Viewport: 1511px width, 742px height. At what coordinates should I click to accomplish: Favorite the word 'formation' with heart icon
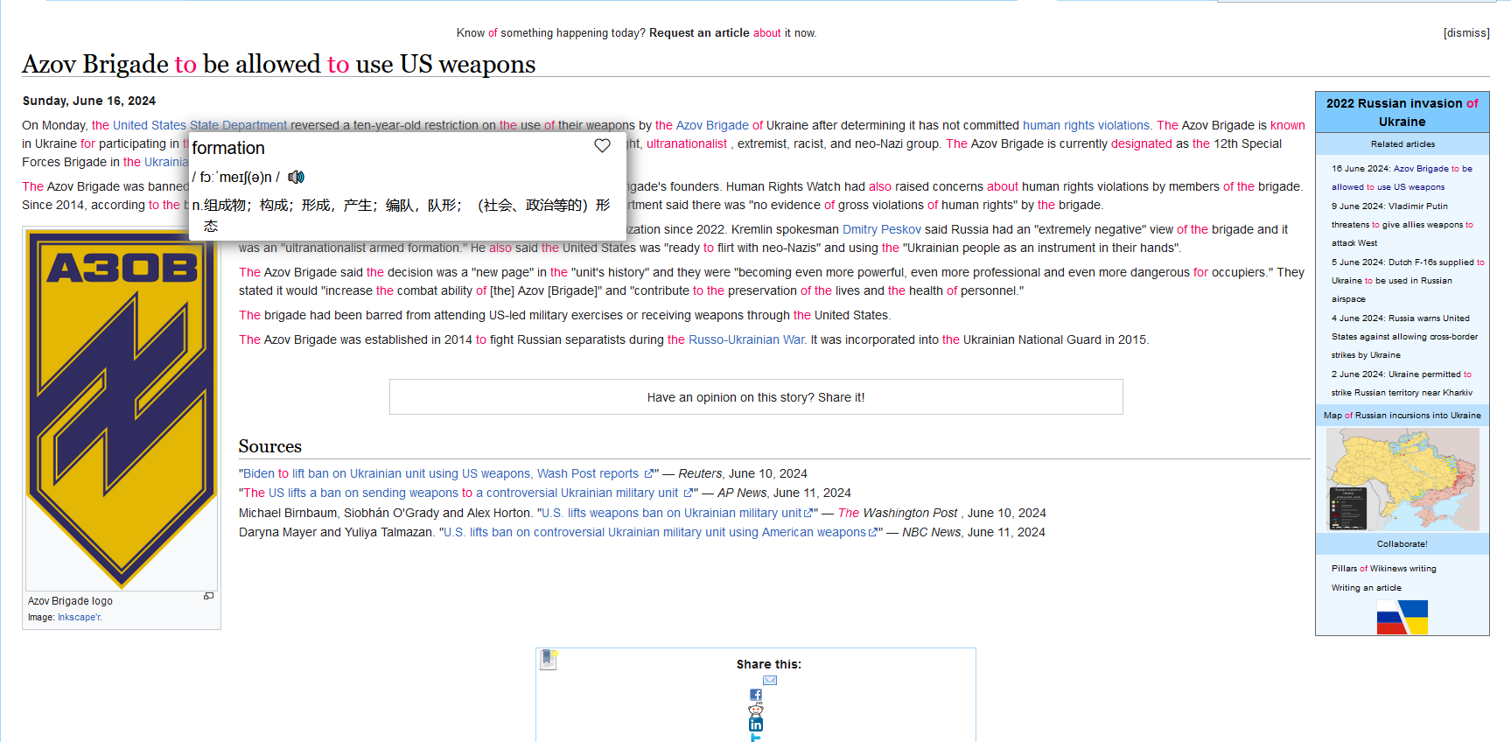602,146
